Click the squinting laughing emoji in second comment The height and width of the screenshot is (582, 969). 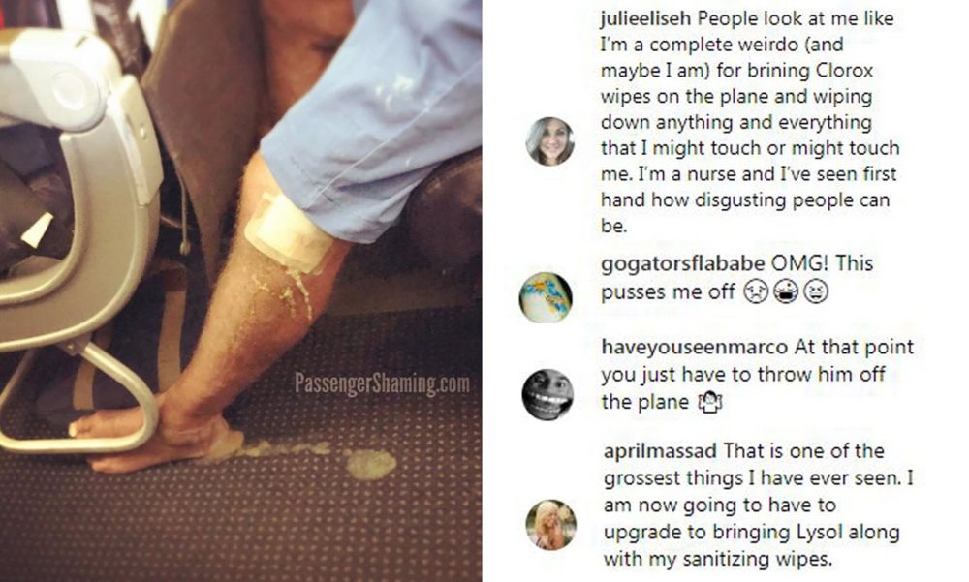click(x=816, y=291)
